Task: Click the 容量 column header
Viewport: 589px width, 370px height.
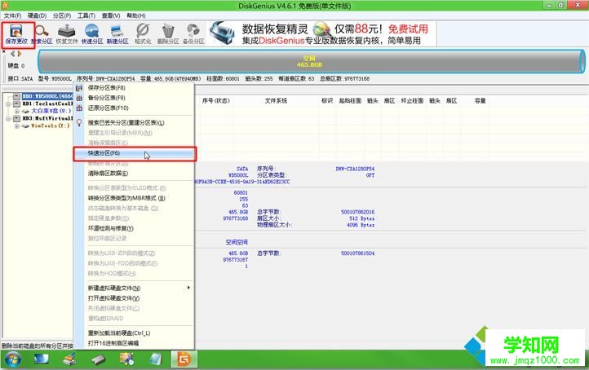Action: point(480,100)
